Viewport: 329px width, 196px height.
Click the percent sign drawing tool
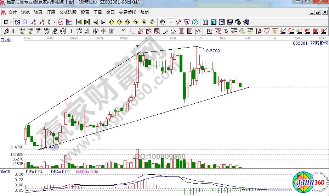tap(226, 31)
